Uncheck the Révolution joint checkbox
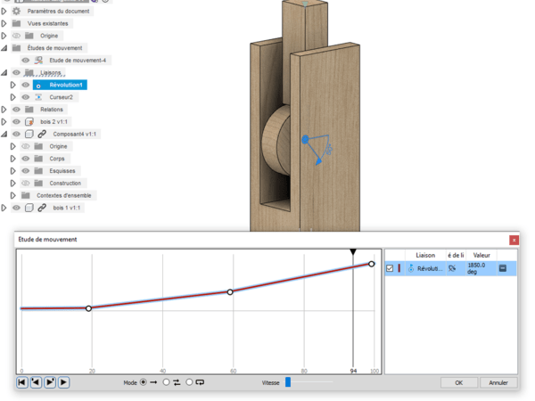 390,268
